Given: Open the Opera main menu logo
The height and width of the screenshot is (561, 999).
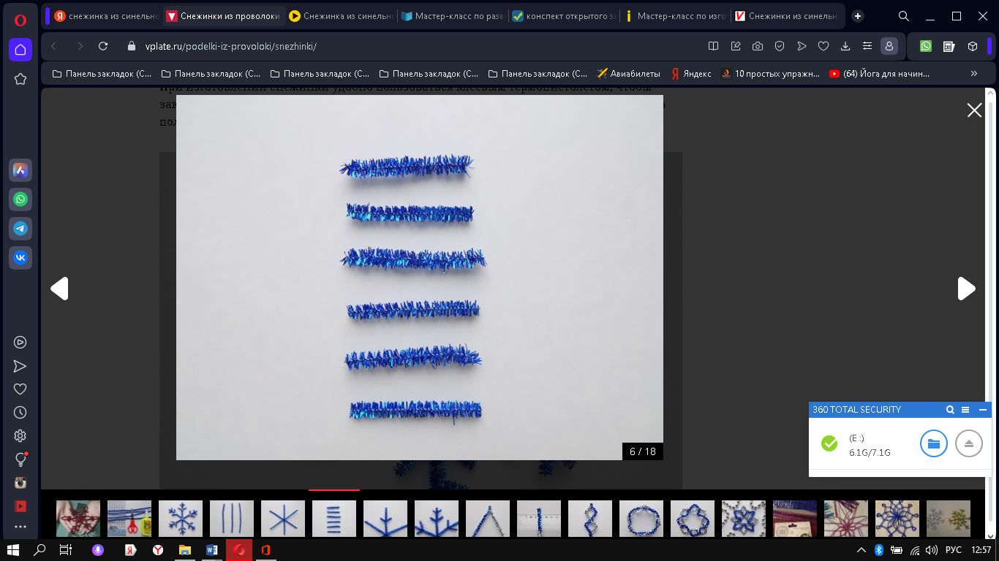Looking at the screenshot, I should coord(20,20).
